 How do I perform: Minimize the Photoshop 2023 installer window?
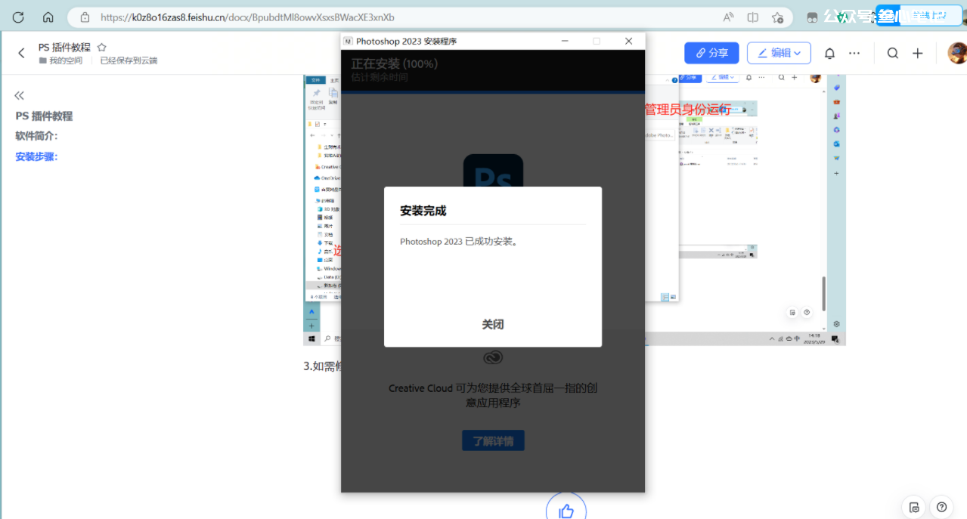[565, 41]
